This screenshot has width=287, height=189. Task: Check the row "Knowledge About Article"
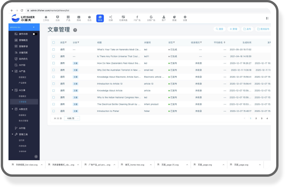[54, 90]
